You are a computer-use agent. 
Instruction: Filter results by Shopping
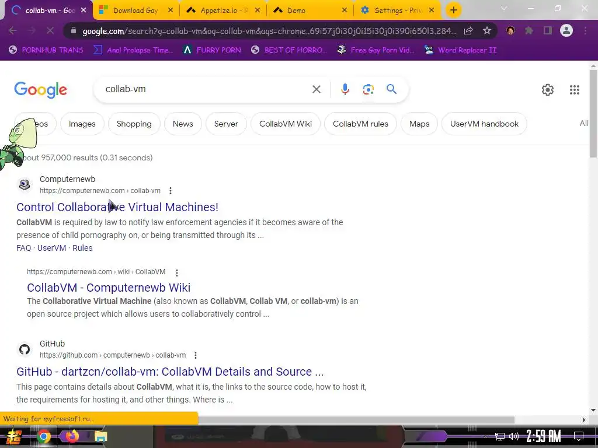(134, 124)
